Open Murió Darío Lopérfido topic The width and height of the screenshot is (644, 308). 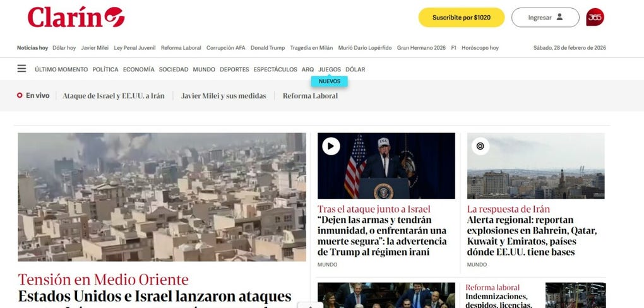(x=365, y=47)
